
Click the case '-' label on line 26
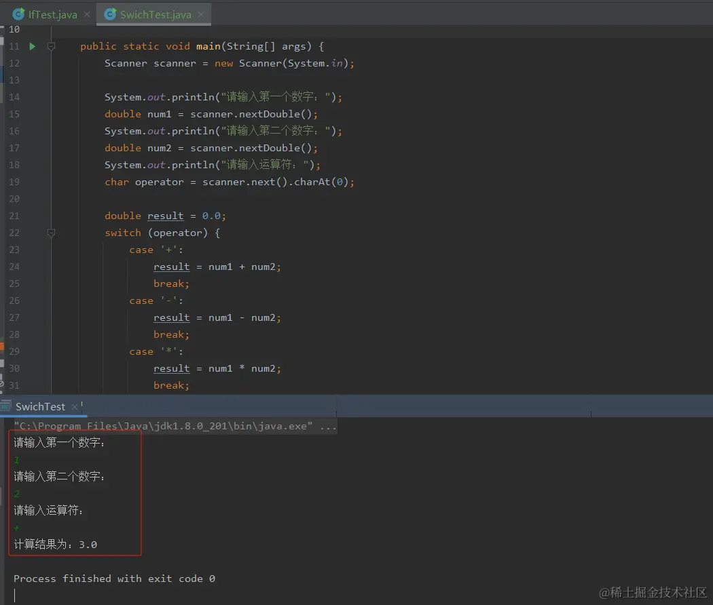tap(156, 301)
